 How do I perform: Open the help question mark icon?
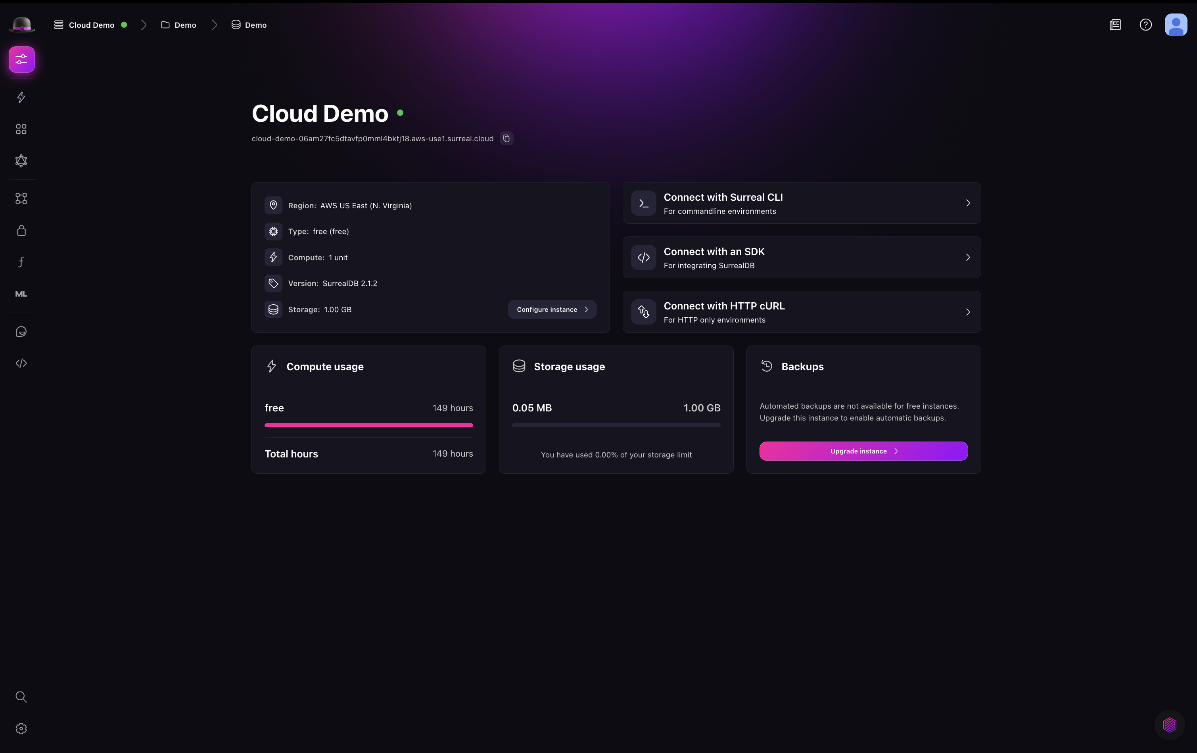tap(1146, 24)
